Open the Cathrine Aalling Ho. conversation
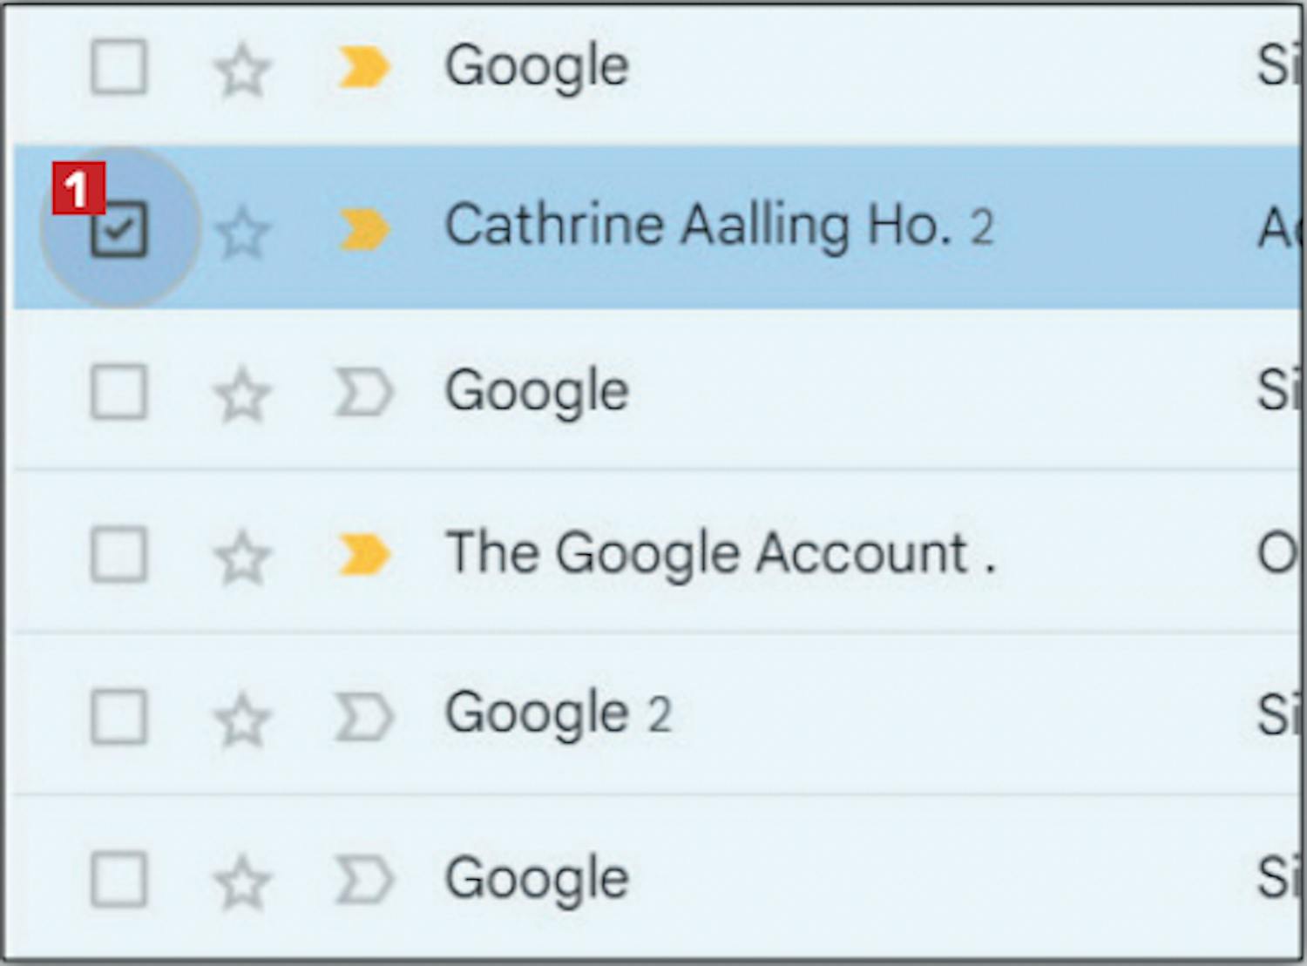 (x=697, y=226)
